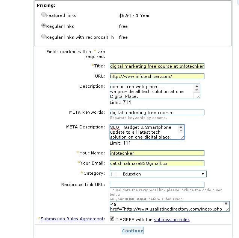Viewport: 239px width, 238px height.
Task: Click into the Your Email field
Action: 157,163
